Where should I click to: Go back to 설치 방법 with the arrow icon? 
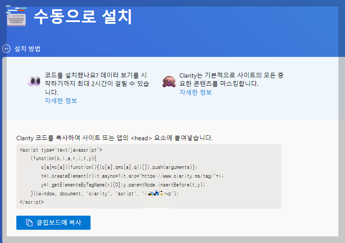6,49
